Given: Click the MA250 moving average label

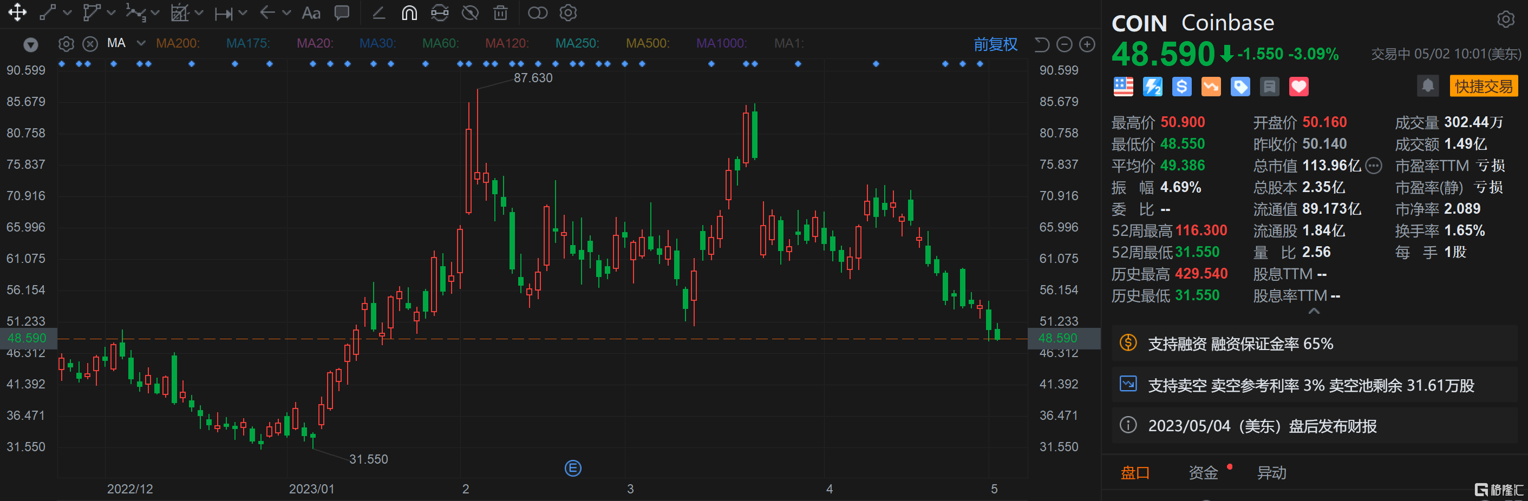Looking at the screenshot, I should (577, 43).
